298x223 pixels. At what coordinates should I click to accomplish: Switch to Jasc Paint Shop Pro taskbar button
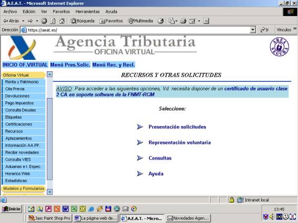pyautogui.click(x=49, y=218)
